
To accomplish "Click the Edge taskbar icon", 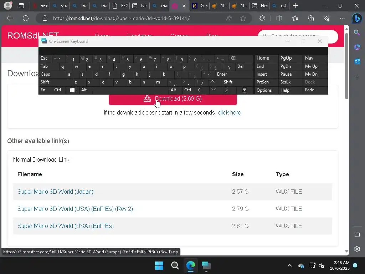I will [190, 265].
